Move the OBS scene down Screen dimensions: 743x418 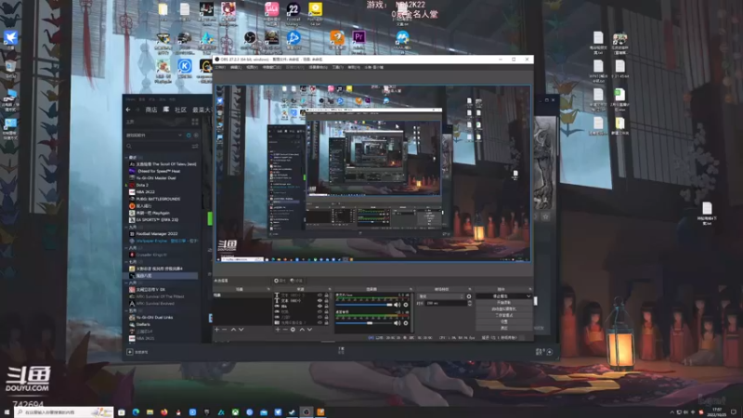241,330
